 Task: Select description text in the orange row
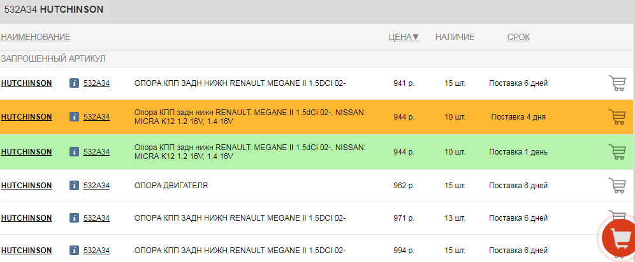[251, 116]
